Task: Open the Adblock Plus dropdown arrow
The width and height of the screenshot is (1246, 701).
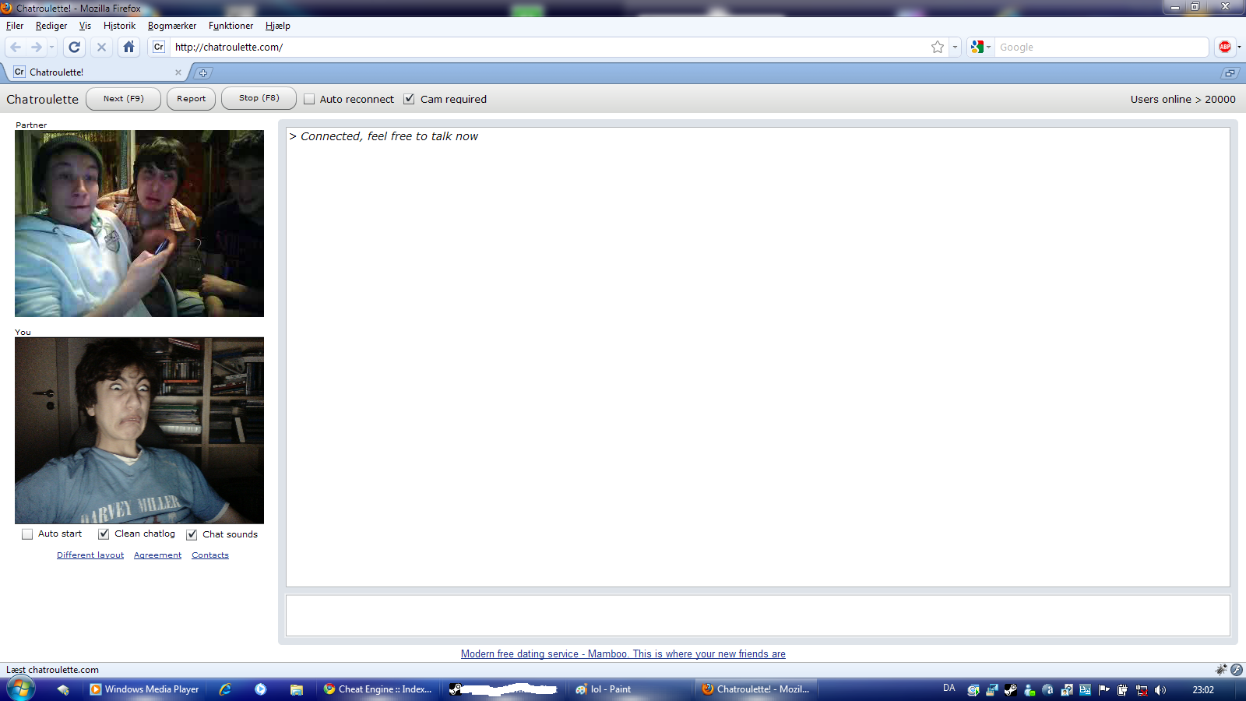Action: 1239,47
